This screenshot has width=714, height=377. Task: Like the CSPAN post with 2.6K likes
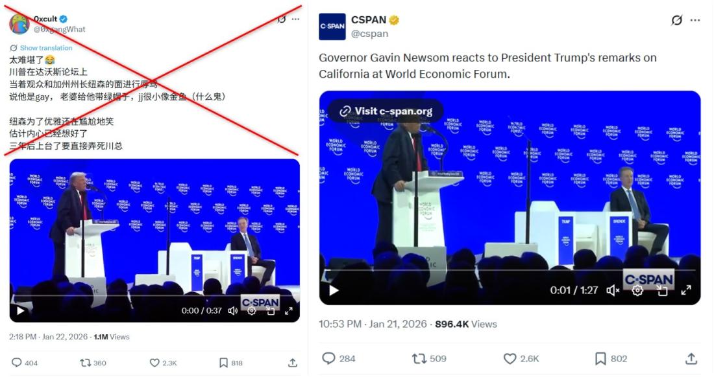(x=510, y=358)
